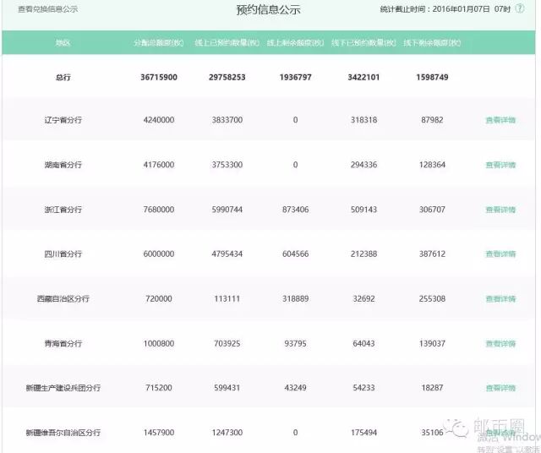The height and width of the screenshot is (453, 541).
Task: Select value 87982 for 辽宁省分行
Action: [432, 120]
